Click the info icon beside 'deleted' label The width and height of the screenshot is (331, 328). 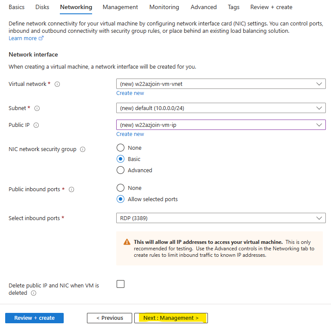pos(34,293)
